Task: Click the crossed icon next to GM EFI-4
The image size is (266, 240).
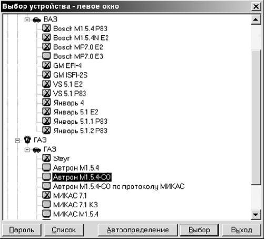Action: 46,65
